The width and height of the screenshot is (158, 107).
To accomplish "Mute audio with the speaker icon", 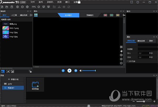I will (x=81, y=71).
